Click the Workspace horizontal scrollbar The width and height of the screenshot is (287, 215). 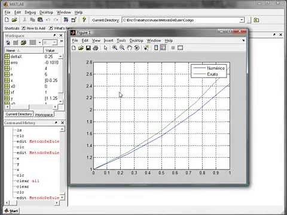(x=31, y=107)
